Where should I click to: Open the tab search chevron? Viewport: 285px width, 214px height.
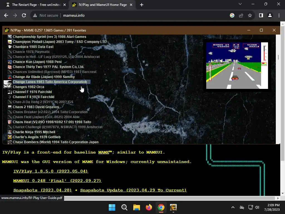240,4
